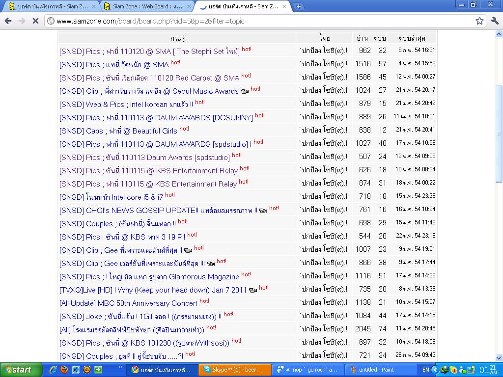
Task: Click reply count 74 cell
Action: [x=382, y=329]
